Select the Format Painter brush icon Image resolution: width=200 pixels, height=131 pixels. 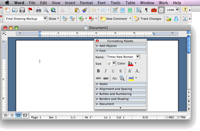[85, 10]
